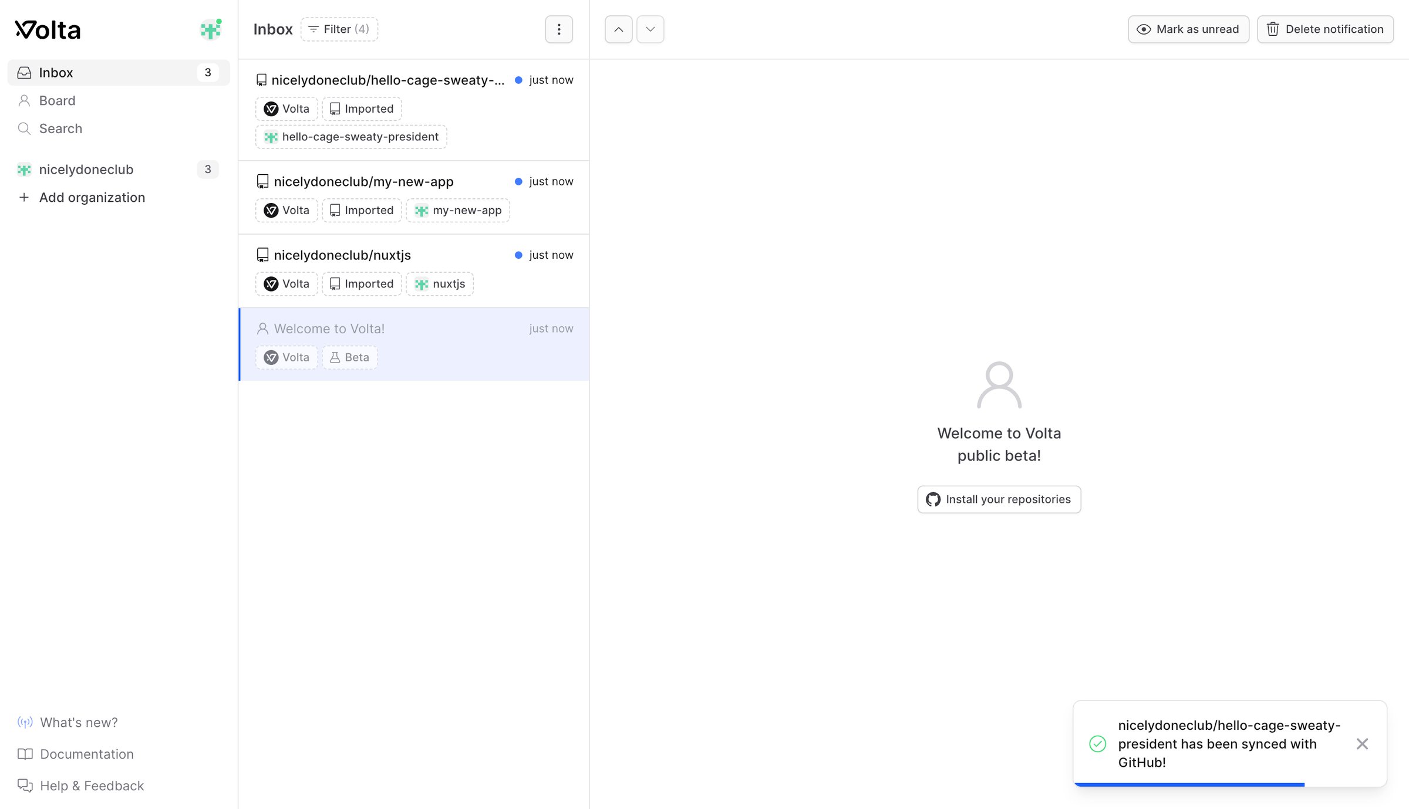Click the large person icon in the welcome panel
The width and height of the screenshot is (1409, 809).
tap(999, 385)
